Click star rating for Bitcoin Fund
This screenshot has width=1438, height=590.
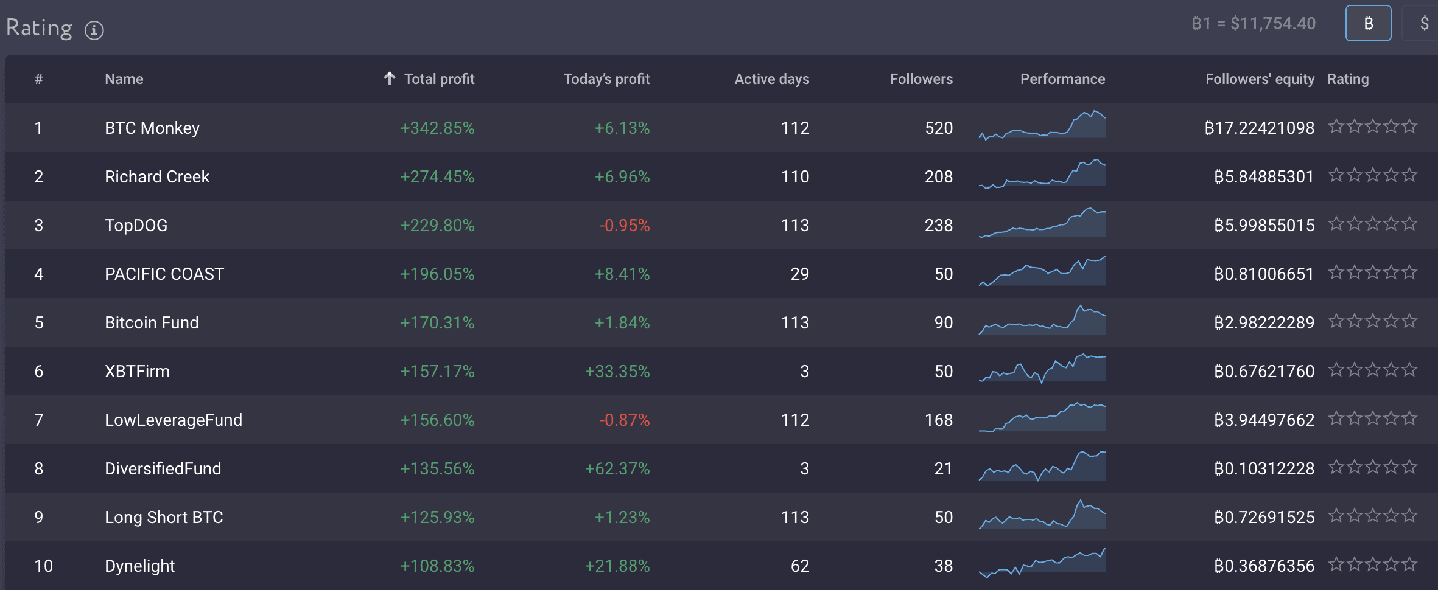1372,321
